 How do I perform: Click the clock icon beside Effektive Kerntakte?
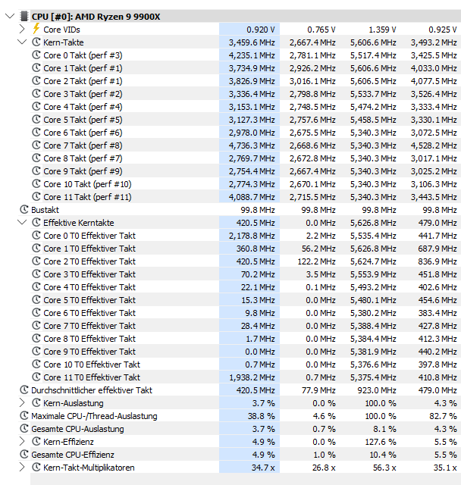click(x=36, y=222)
